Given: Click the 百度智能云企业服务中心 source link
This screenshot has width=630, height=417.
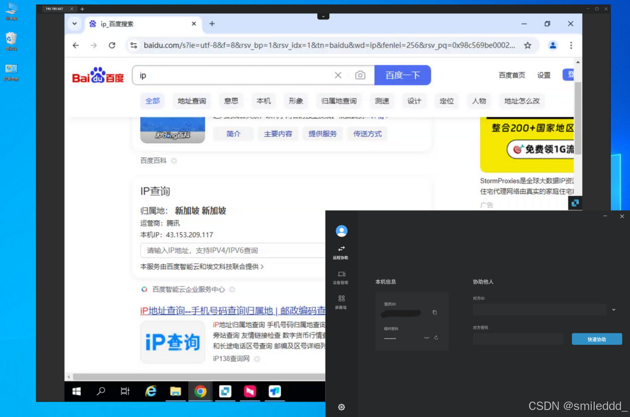Looking at the screenshot, I should pos(188,289).
